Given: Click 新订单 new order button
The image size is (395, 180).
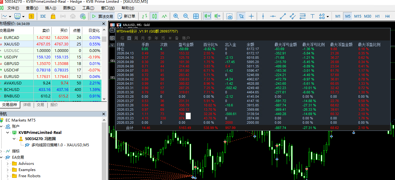Looking at the screenshot, I should 127,16.
